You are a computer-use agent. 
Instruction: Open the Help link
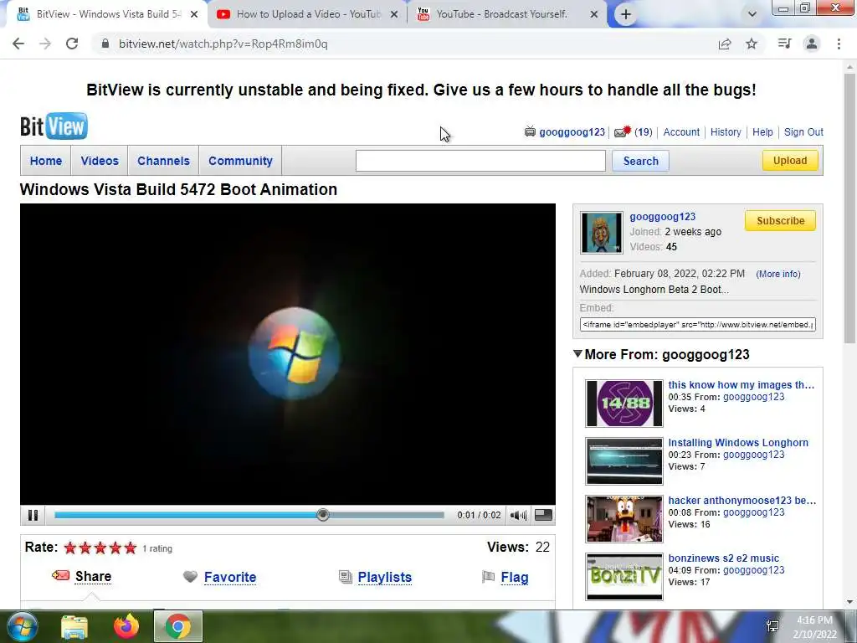click(x=762, y=131)
